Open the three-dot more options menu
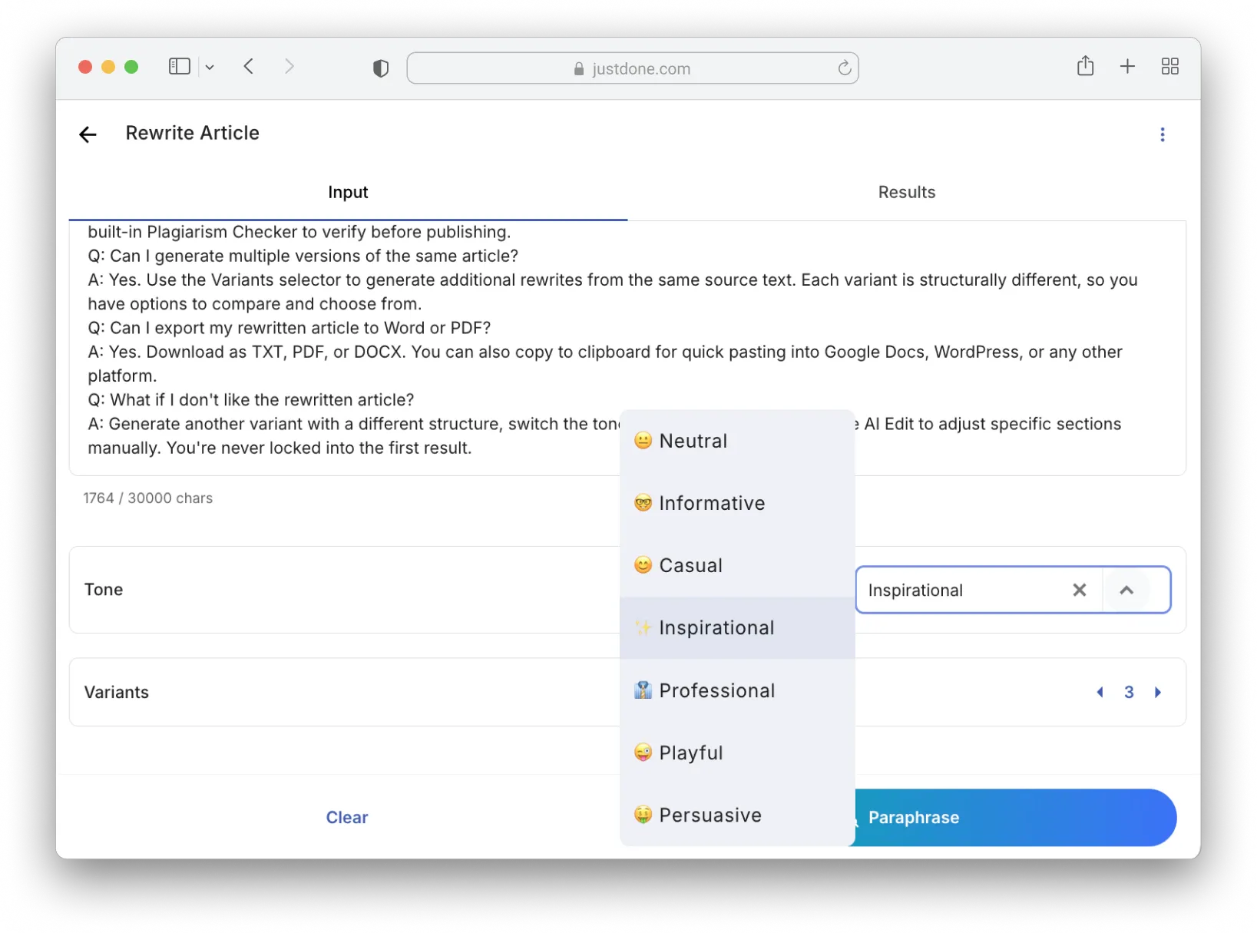 [1162, 134]
